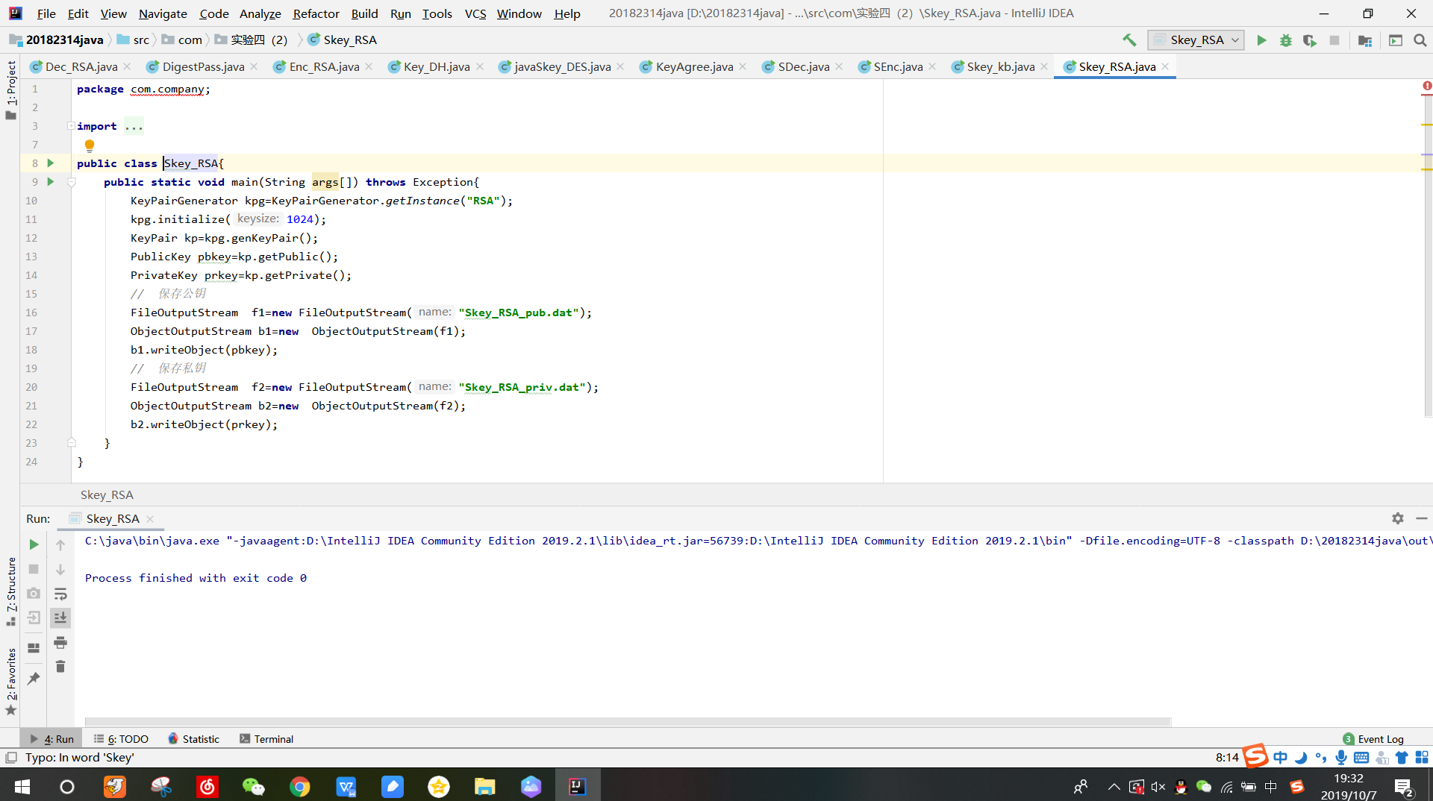Click the Build project hammer icon

click(1129, 40)
